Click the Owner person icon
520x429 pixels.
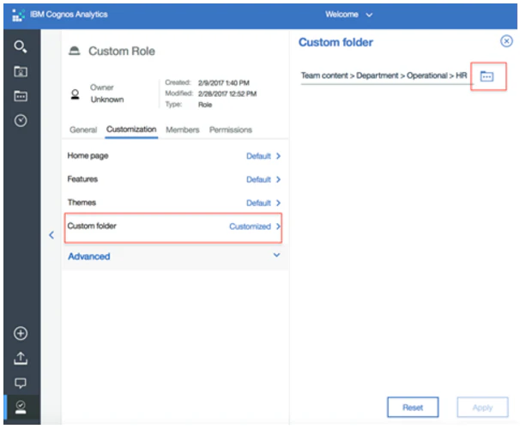tap(76, 94)
